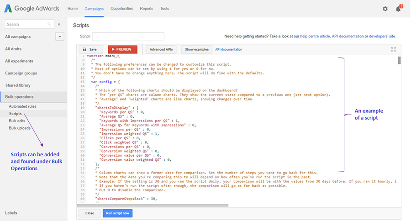Click the horizontal editor scrollbar thumb
Viewport: 411px width, 221px height.
click(x=153, y=205)
